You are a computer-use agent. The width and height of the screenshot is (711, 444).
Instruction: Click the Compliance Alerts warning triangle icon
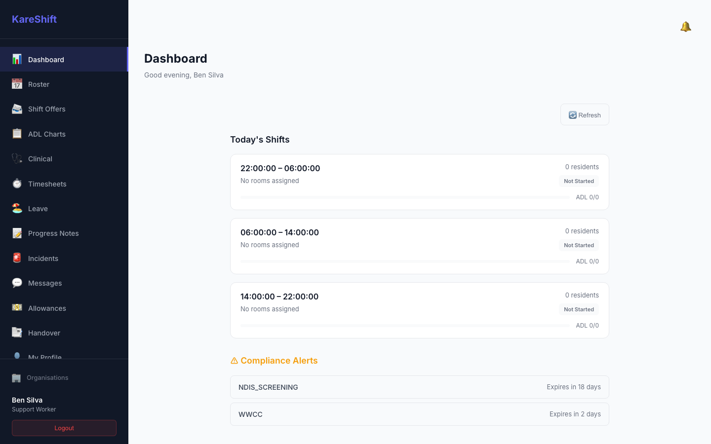pos(234,361)
